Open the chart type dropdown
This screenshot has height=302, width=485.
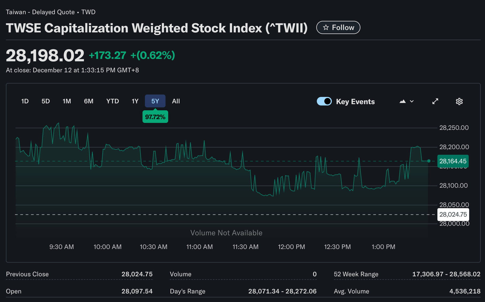407,101
